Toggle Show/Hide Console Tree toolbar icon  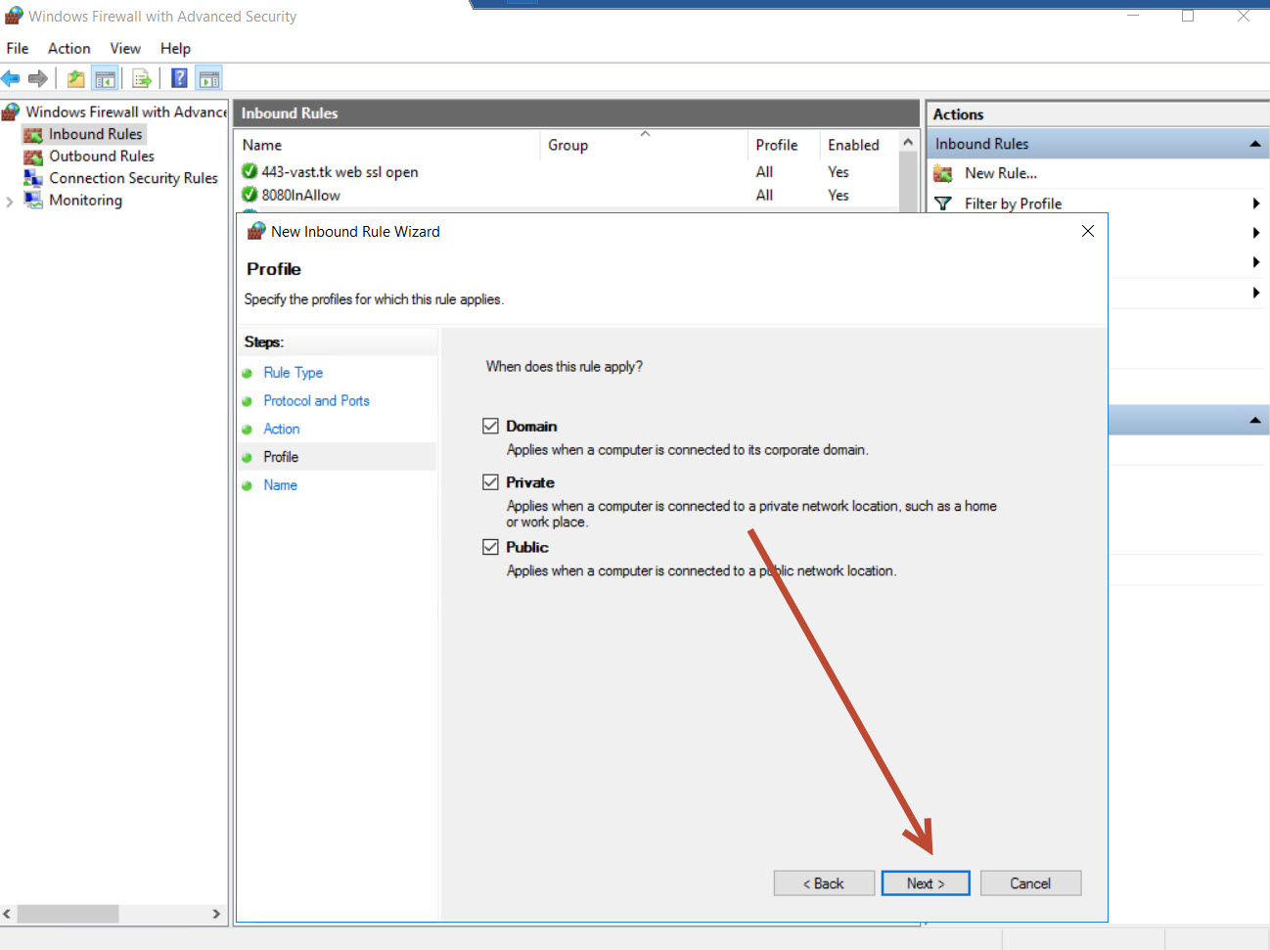105,78
